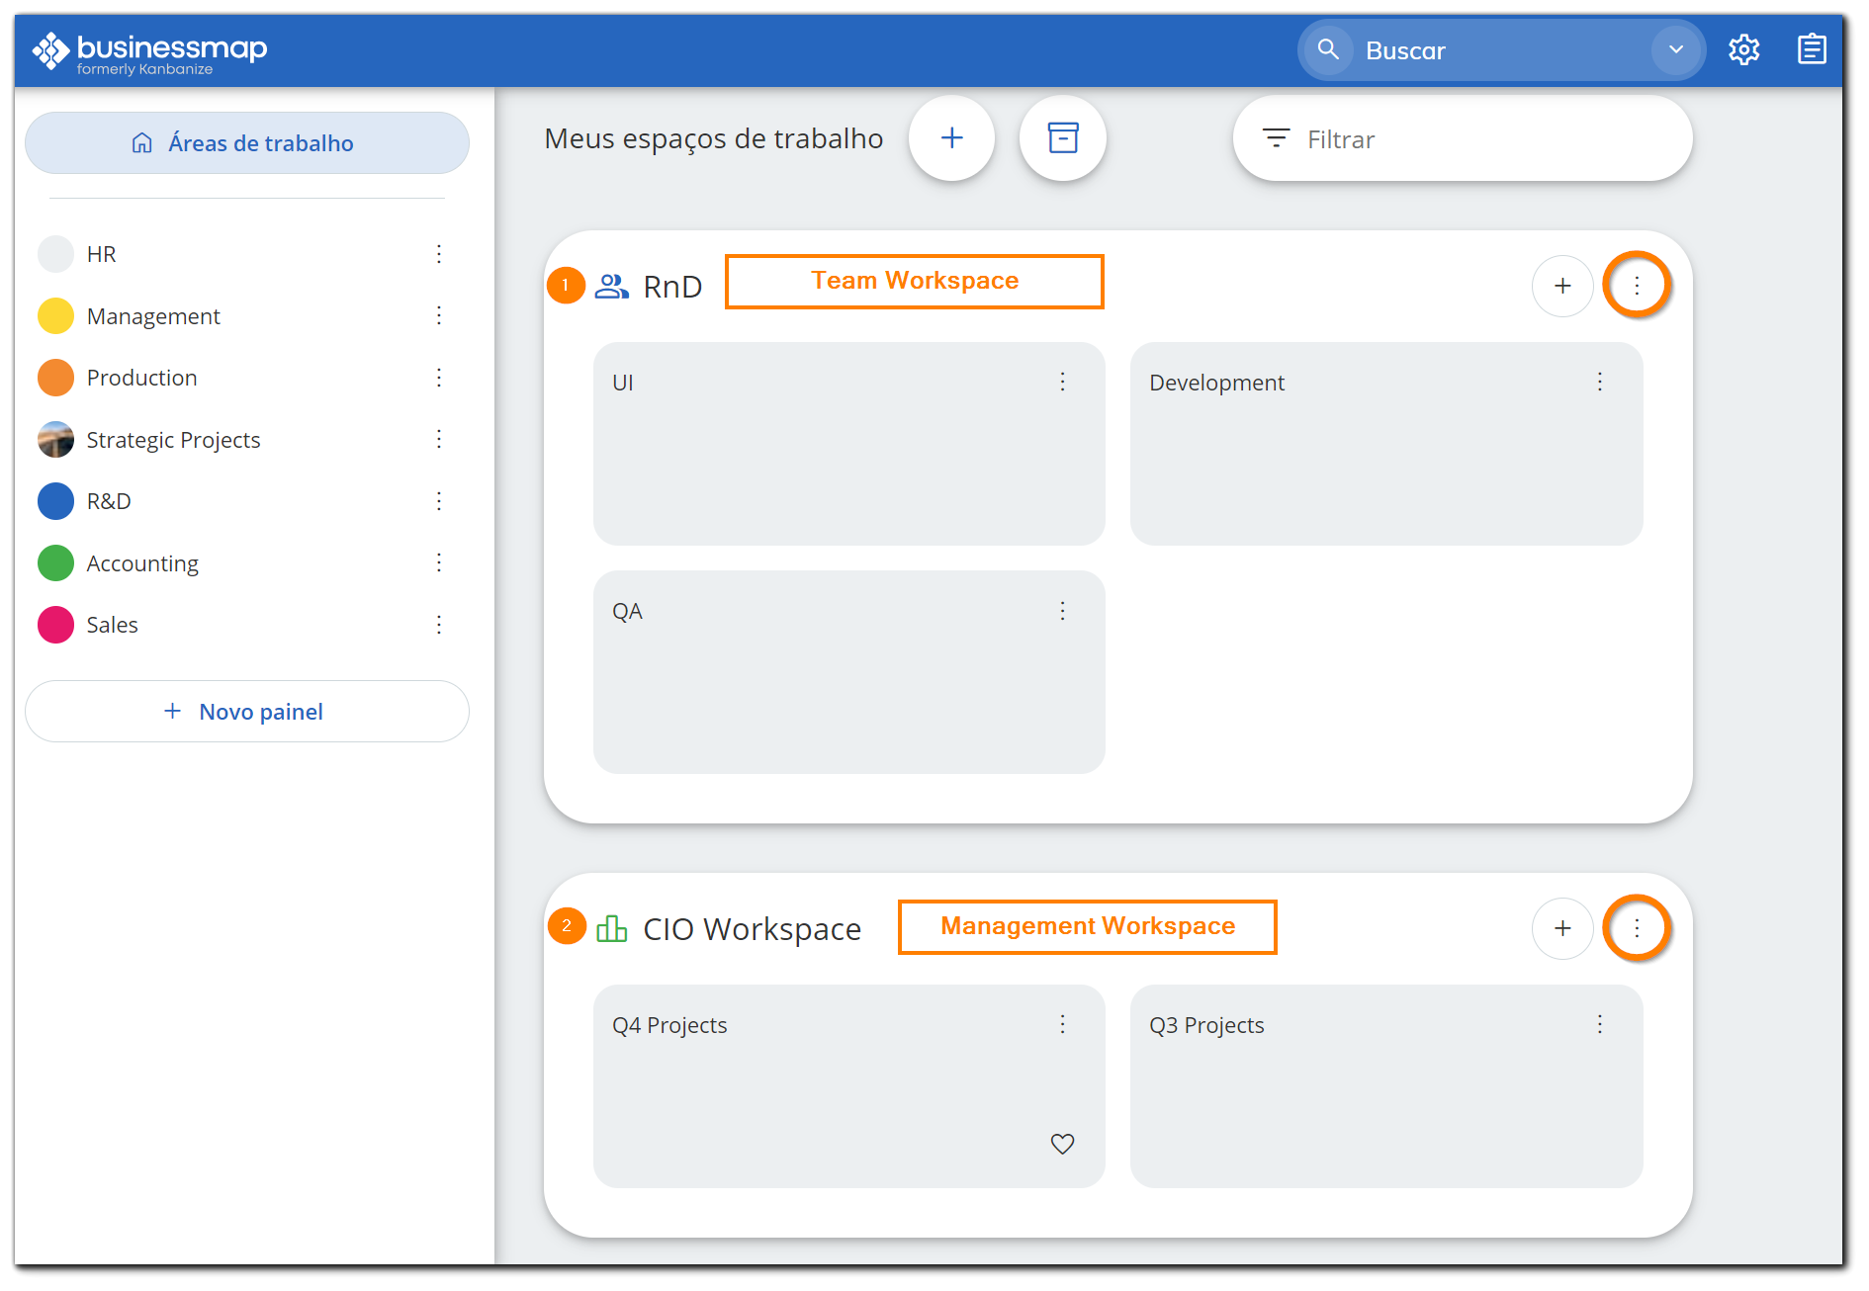The image size is (1869, 1291).
Task: Click the team icon next to RnD workspace
Action: coord(612,285)
